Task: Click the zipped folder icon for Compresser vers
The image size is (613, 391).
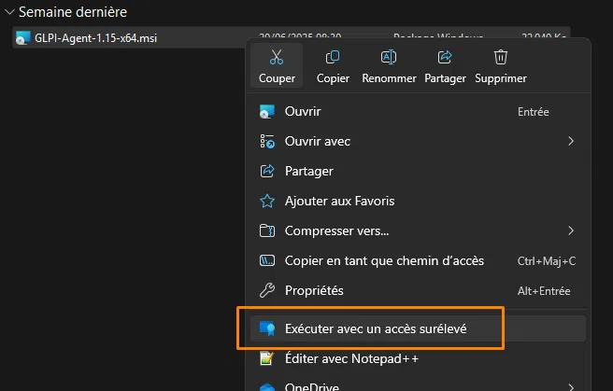Action: [267, 230]
